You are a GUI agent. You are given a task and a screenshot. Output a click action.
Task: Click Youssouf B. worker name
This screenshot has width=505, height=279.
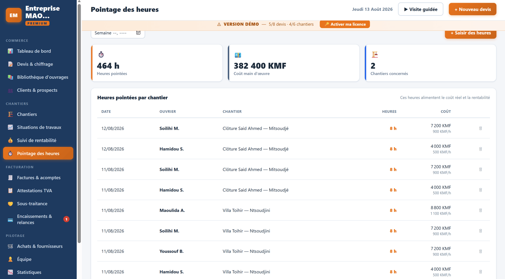[171, 251]
